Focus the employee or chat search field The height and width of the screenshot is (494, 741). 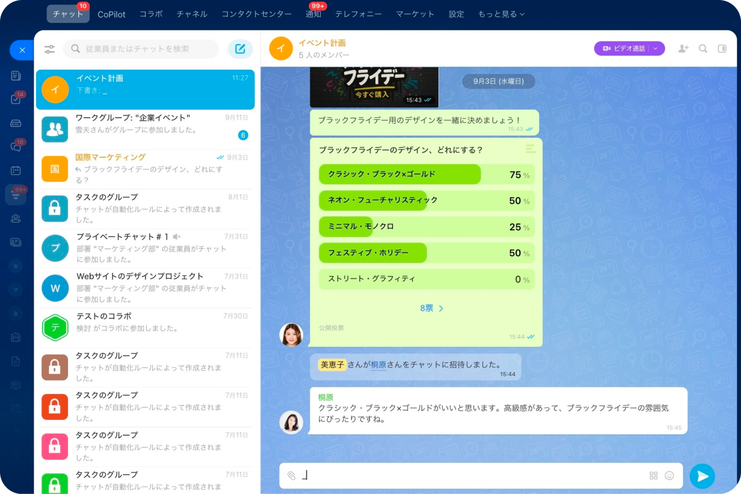tap(147, 49)
